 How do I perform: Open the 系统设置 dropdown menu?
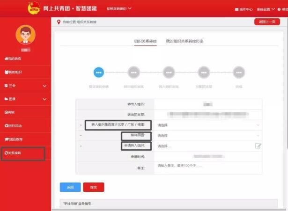tap(266, 9)
